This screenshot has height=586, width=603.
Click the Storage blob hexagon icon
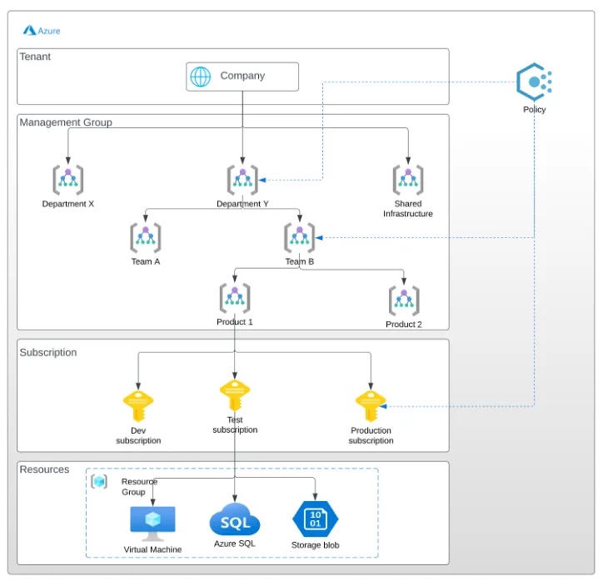[x=316, y=519]
